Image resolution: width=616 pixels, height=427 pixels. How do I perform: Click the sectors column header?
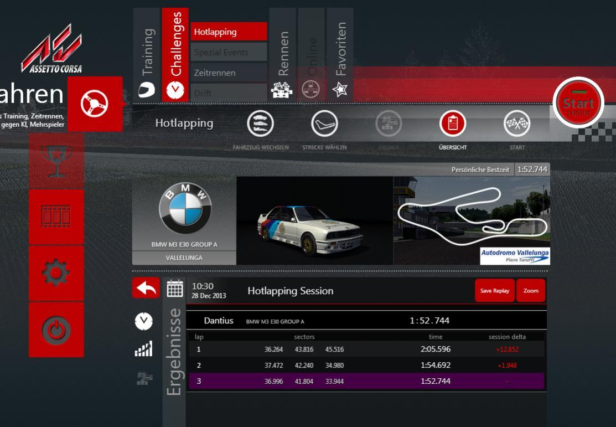pyautogui.click(x=304, y=337)
